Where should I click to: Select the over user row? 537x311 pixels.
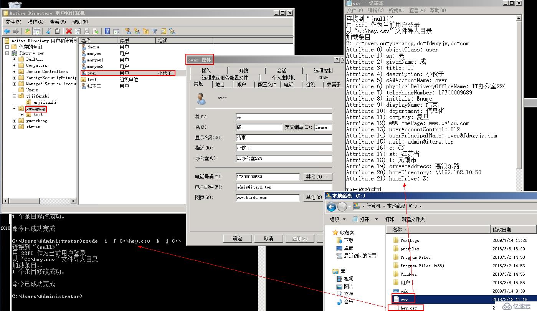128,73
